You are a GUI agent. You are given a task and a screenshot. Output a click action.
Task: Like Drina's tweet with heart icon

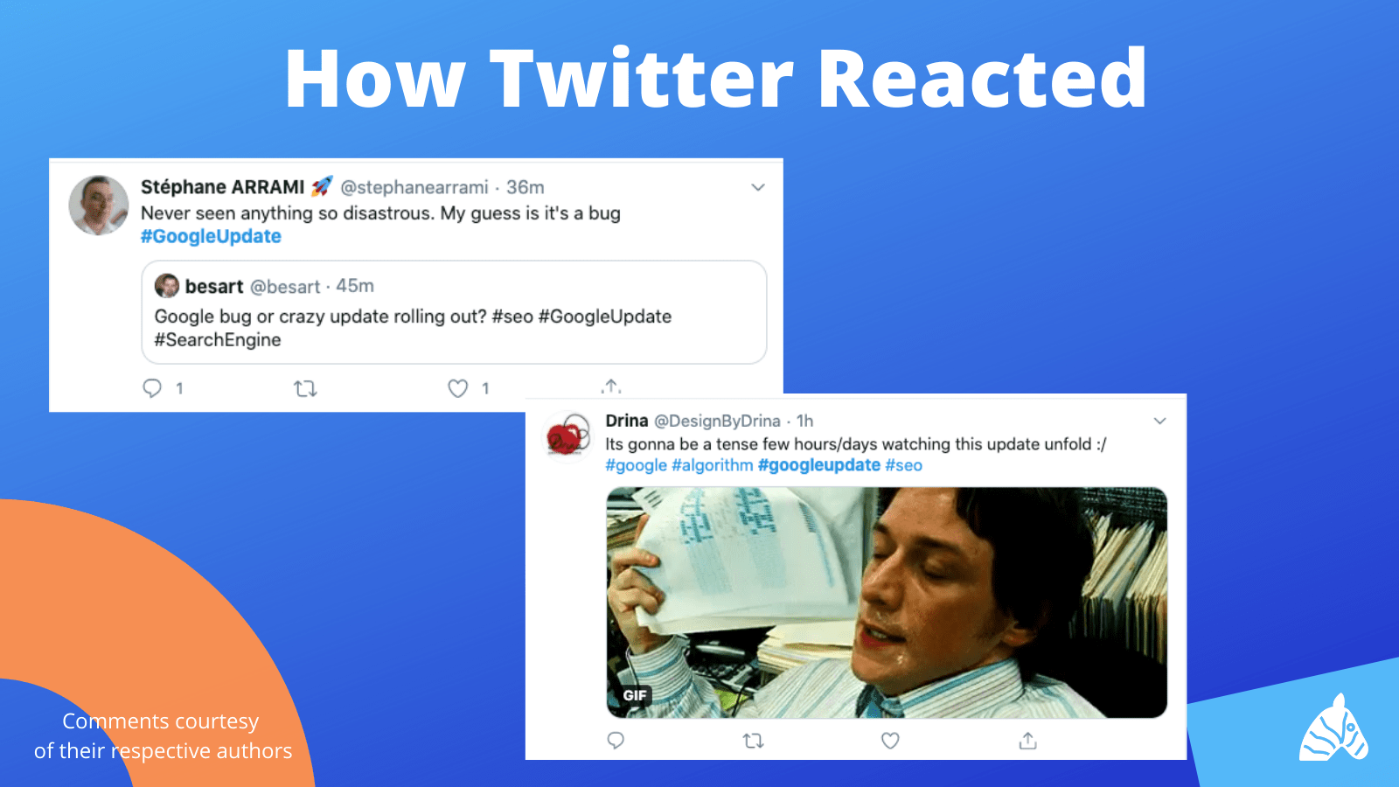[x=890, y=741]
